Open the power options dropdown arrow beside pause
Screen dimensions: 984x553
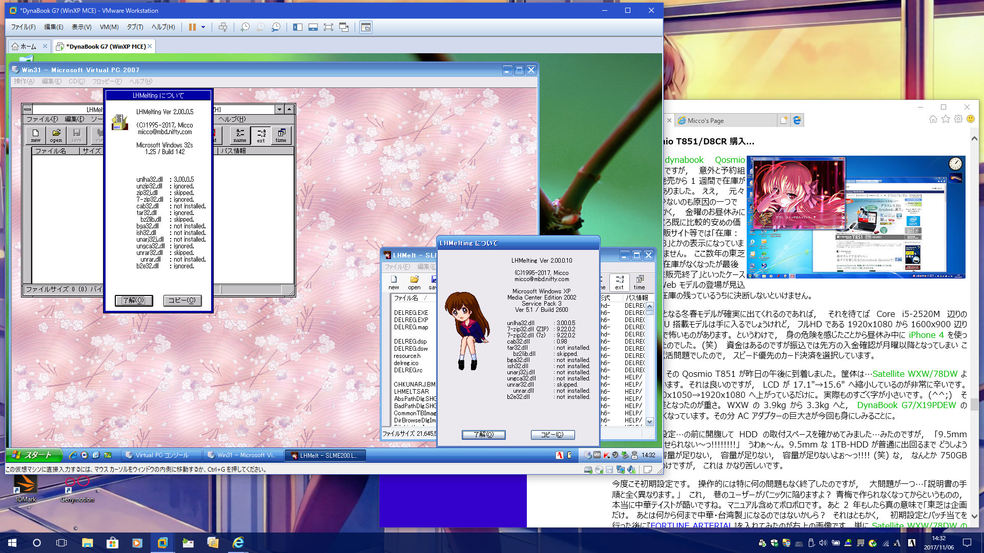[203, 27]
